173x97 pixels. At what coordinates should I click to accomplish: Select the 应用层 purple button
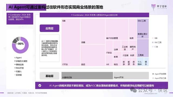coord(49,28)
